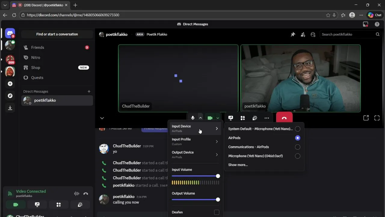Screen dimensions: 385x217
Task: Turn off camera in call controls
Action: [x=210, y=118]
